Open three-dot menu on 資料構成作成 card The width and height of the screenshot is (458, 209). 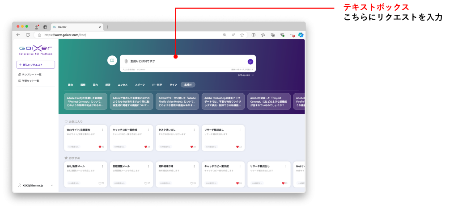click(x=194, y=166)
